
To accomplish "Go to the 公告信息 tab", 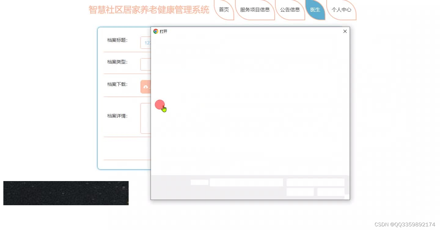I will coord(290,10).
